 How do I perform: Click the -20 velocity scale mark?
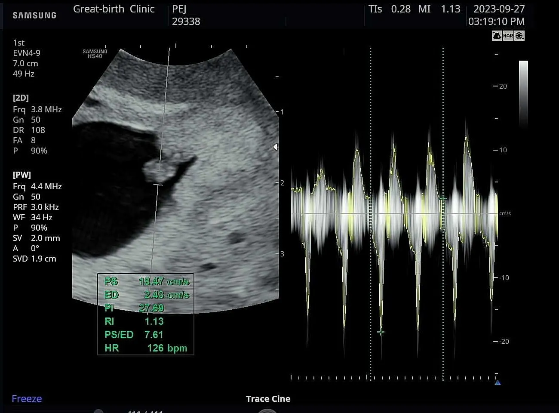pyautogui.click(x=504, y=342)
